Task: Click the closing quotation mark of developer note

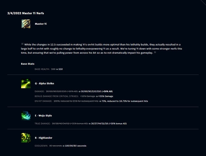Action: pos(155,52)
